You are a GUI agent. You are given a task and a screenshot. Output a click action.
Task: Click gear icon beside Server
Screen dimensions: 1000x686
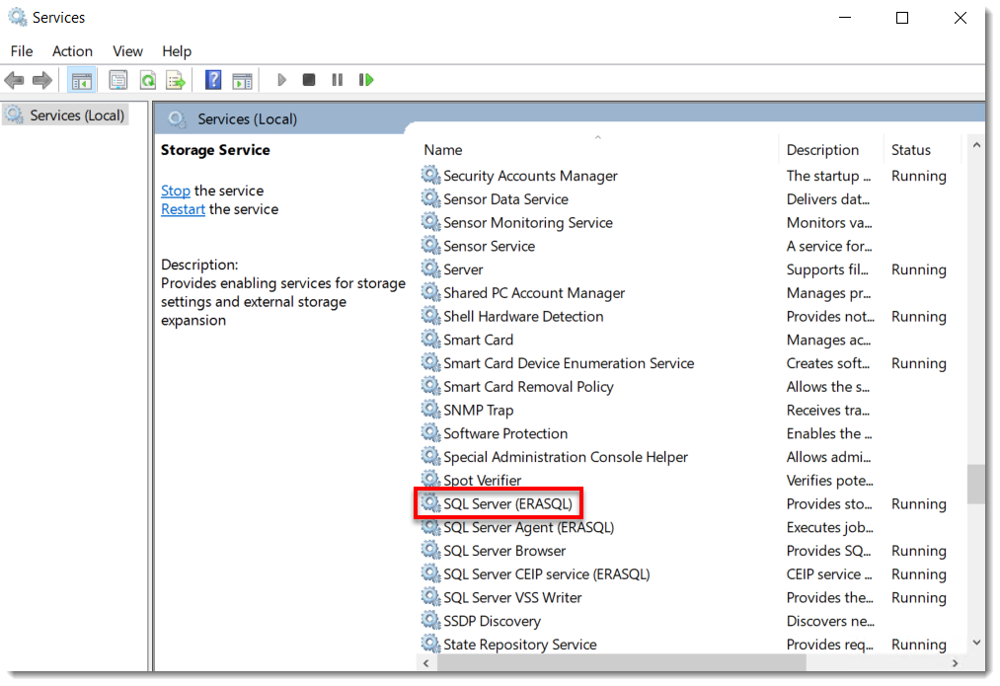431,268
